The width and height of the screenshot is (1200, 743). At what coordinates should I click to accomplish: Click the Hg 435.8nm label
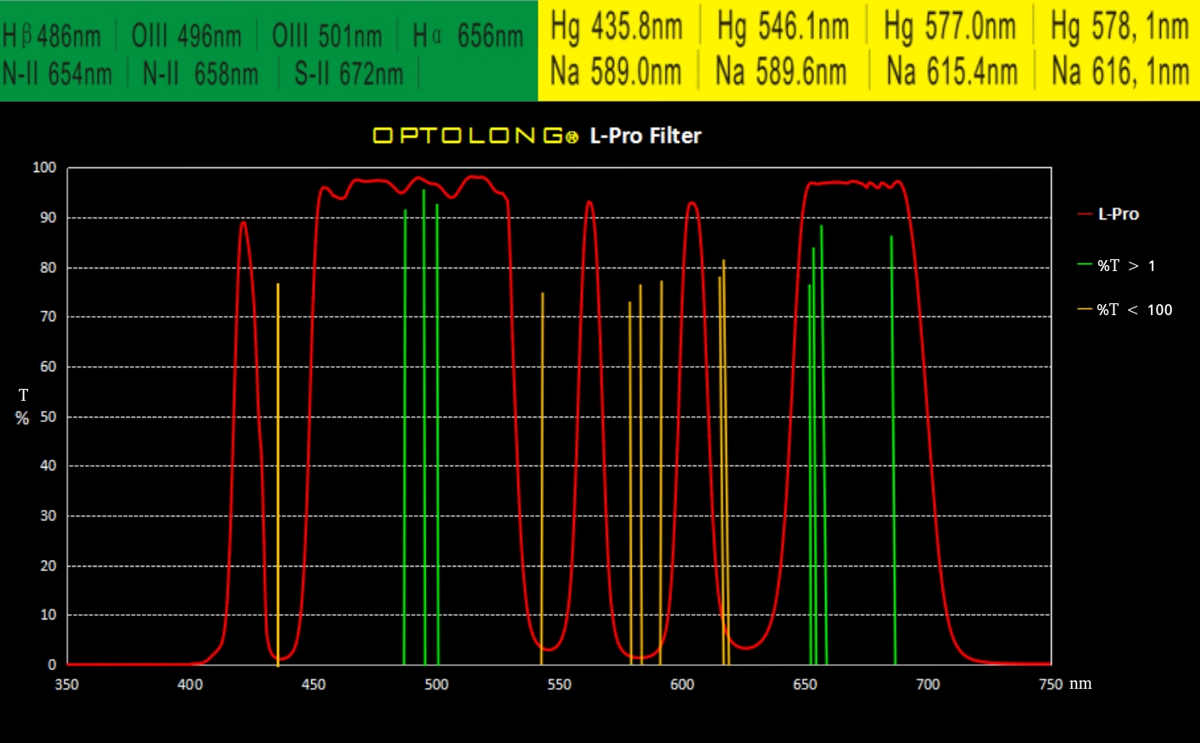(x=617, y=26)
